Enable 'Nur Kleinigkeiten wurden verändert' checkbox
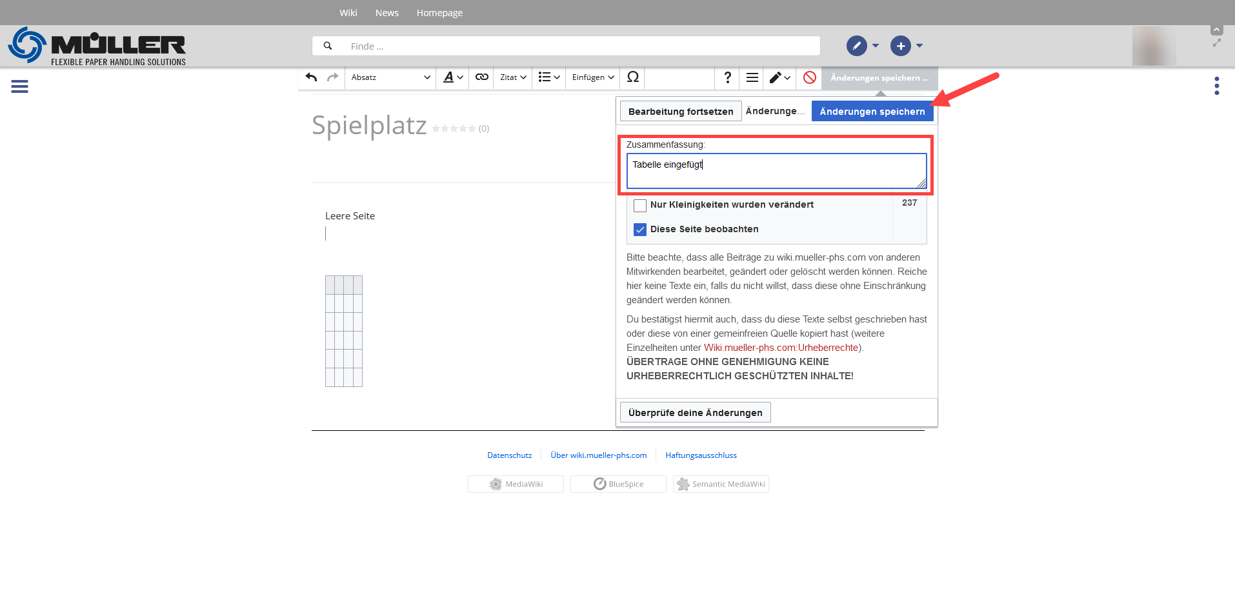The image size is (1235, 596). (640, 206)
